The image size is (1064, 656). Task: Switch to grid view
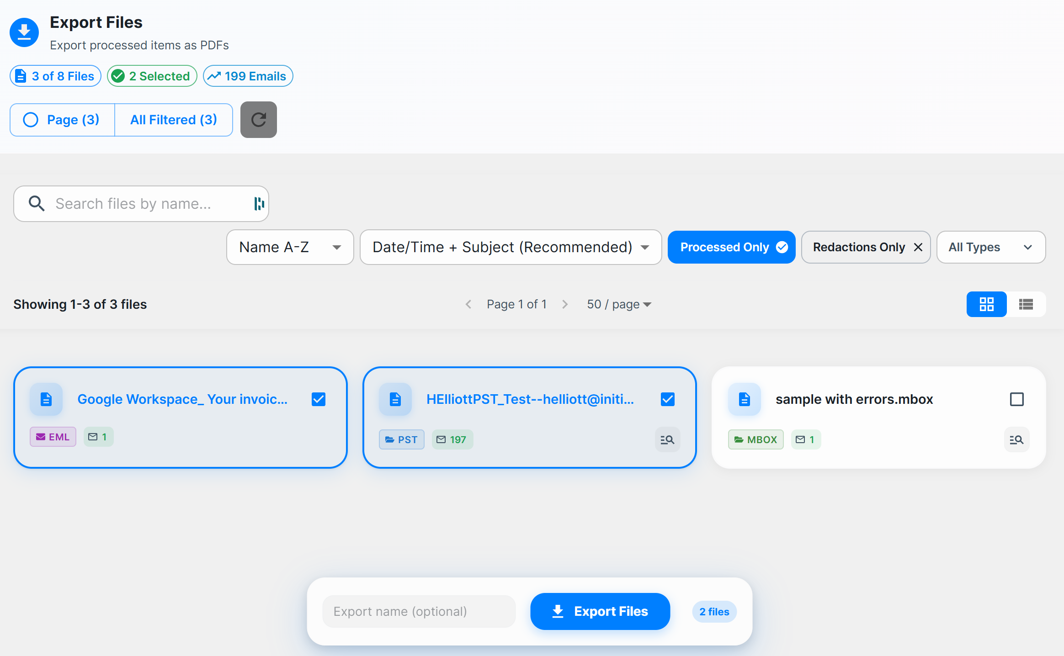[x=986, y=304]
